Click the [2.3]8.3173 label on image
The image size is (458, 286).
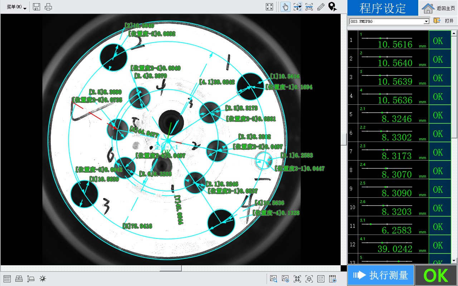tap(241, 108)
